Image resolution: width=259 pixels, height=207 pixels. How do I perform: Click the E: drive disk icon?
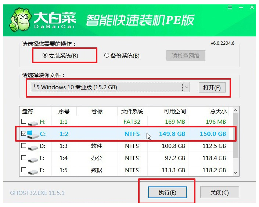click(x=33, y=159)
